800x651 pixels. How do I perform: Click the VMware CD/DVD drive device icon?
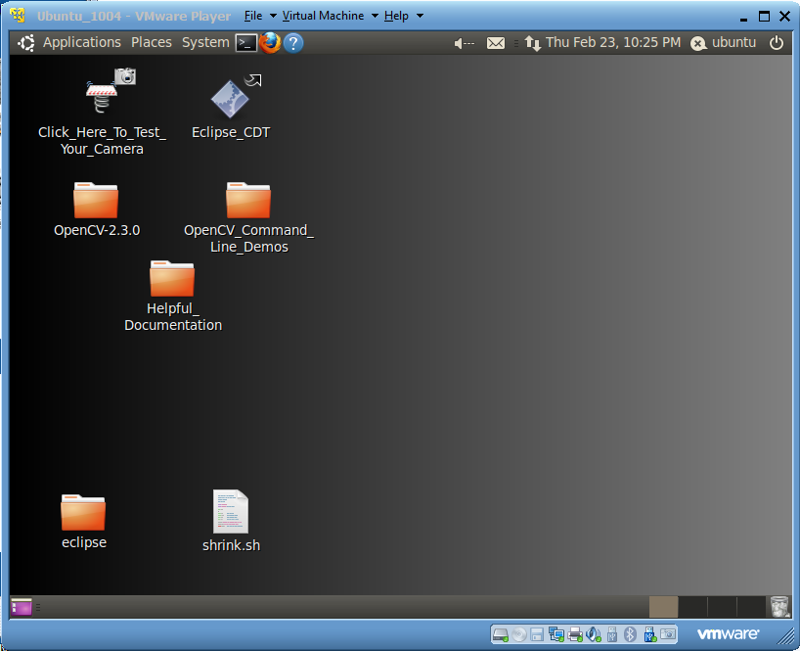(x=519, y=634)
